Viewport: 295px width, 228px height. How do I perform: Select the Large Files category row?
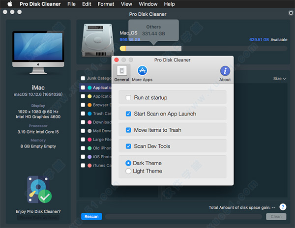[x=96, y=140]
